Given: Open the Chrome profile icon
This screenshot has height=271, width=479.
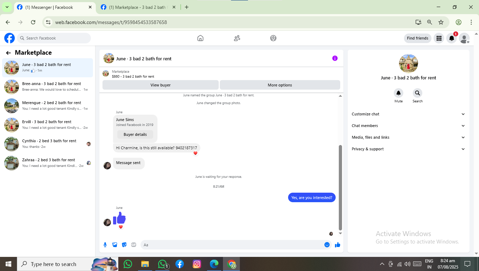Looking at the screenshot, I should coord(459,22).
